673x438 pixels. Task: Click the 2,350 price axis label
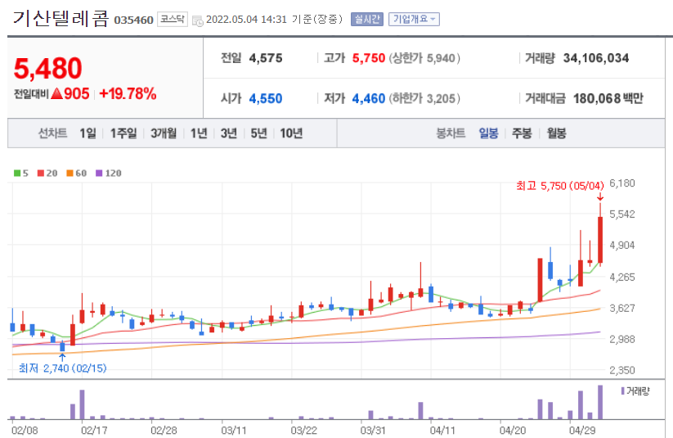622,370
